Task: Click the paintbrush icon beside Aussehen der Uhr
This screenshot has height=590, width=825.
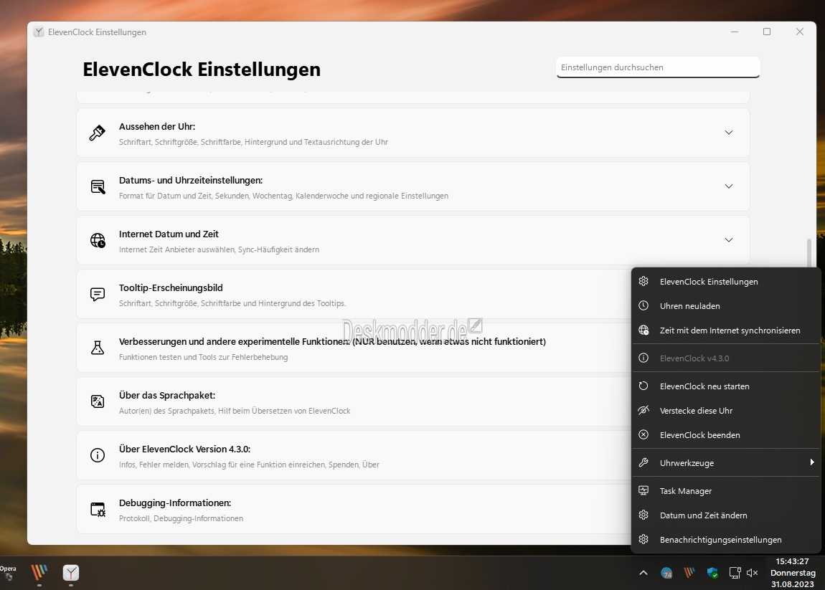Action: pyautogui.click(x=98, y=133)
